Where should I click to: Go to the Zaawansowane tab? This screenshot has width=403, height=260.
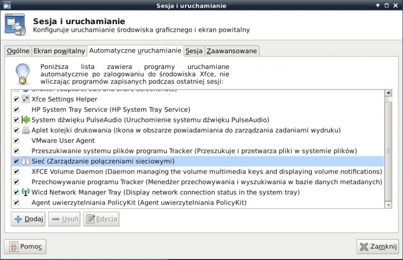pyautogui.click(x=232, y=51)
